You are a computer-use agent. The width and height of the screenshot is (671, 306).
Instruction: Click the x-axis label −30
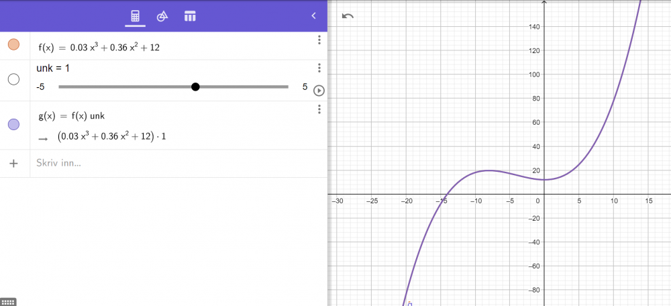[x=338, y=201]
